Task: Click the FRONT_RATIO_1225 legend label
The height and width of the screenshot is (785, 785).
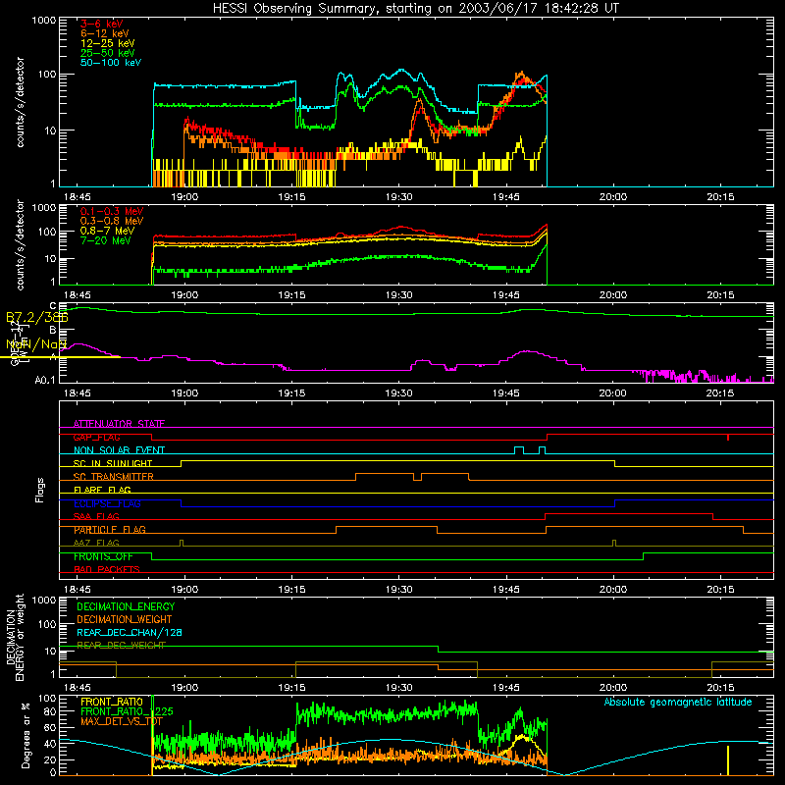Action: pos(127,711)
